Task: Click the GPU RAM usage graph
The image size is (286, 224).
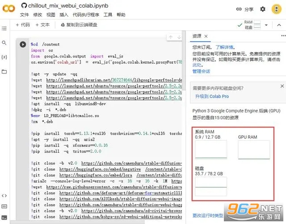Action: (254, 149)
